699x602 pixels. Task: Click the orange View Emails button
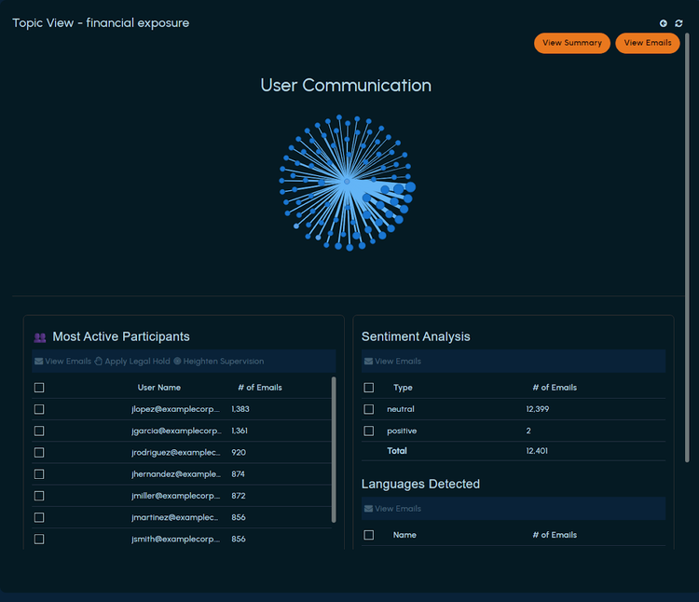[648, 43]
